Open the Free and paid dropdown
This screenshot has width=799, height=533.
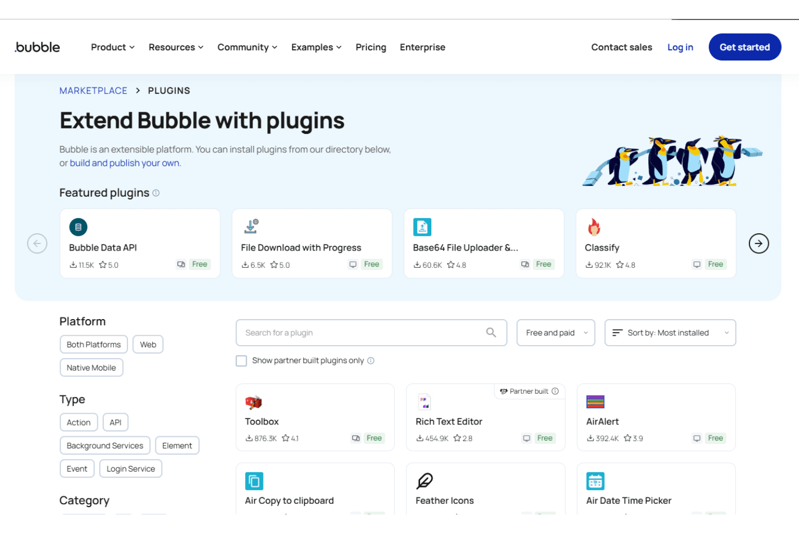(x=556, y=333)
